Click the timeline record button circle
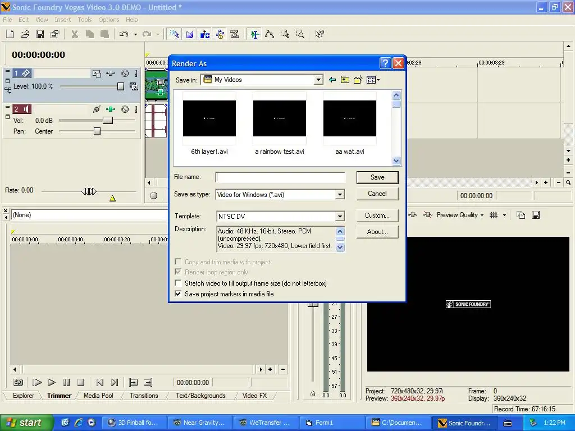 pos(154,196)
